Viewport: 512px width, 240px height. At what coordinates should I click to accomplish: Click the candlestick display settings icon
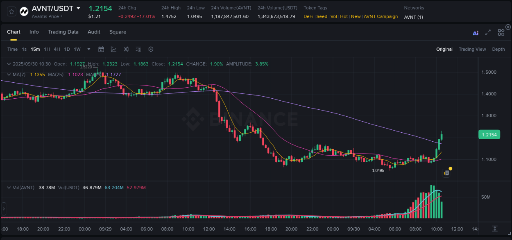pyautogui.click(x=126, y=49)
